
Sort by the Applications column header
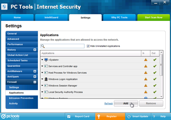(x=91, y=53)
